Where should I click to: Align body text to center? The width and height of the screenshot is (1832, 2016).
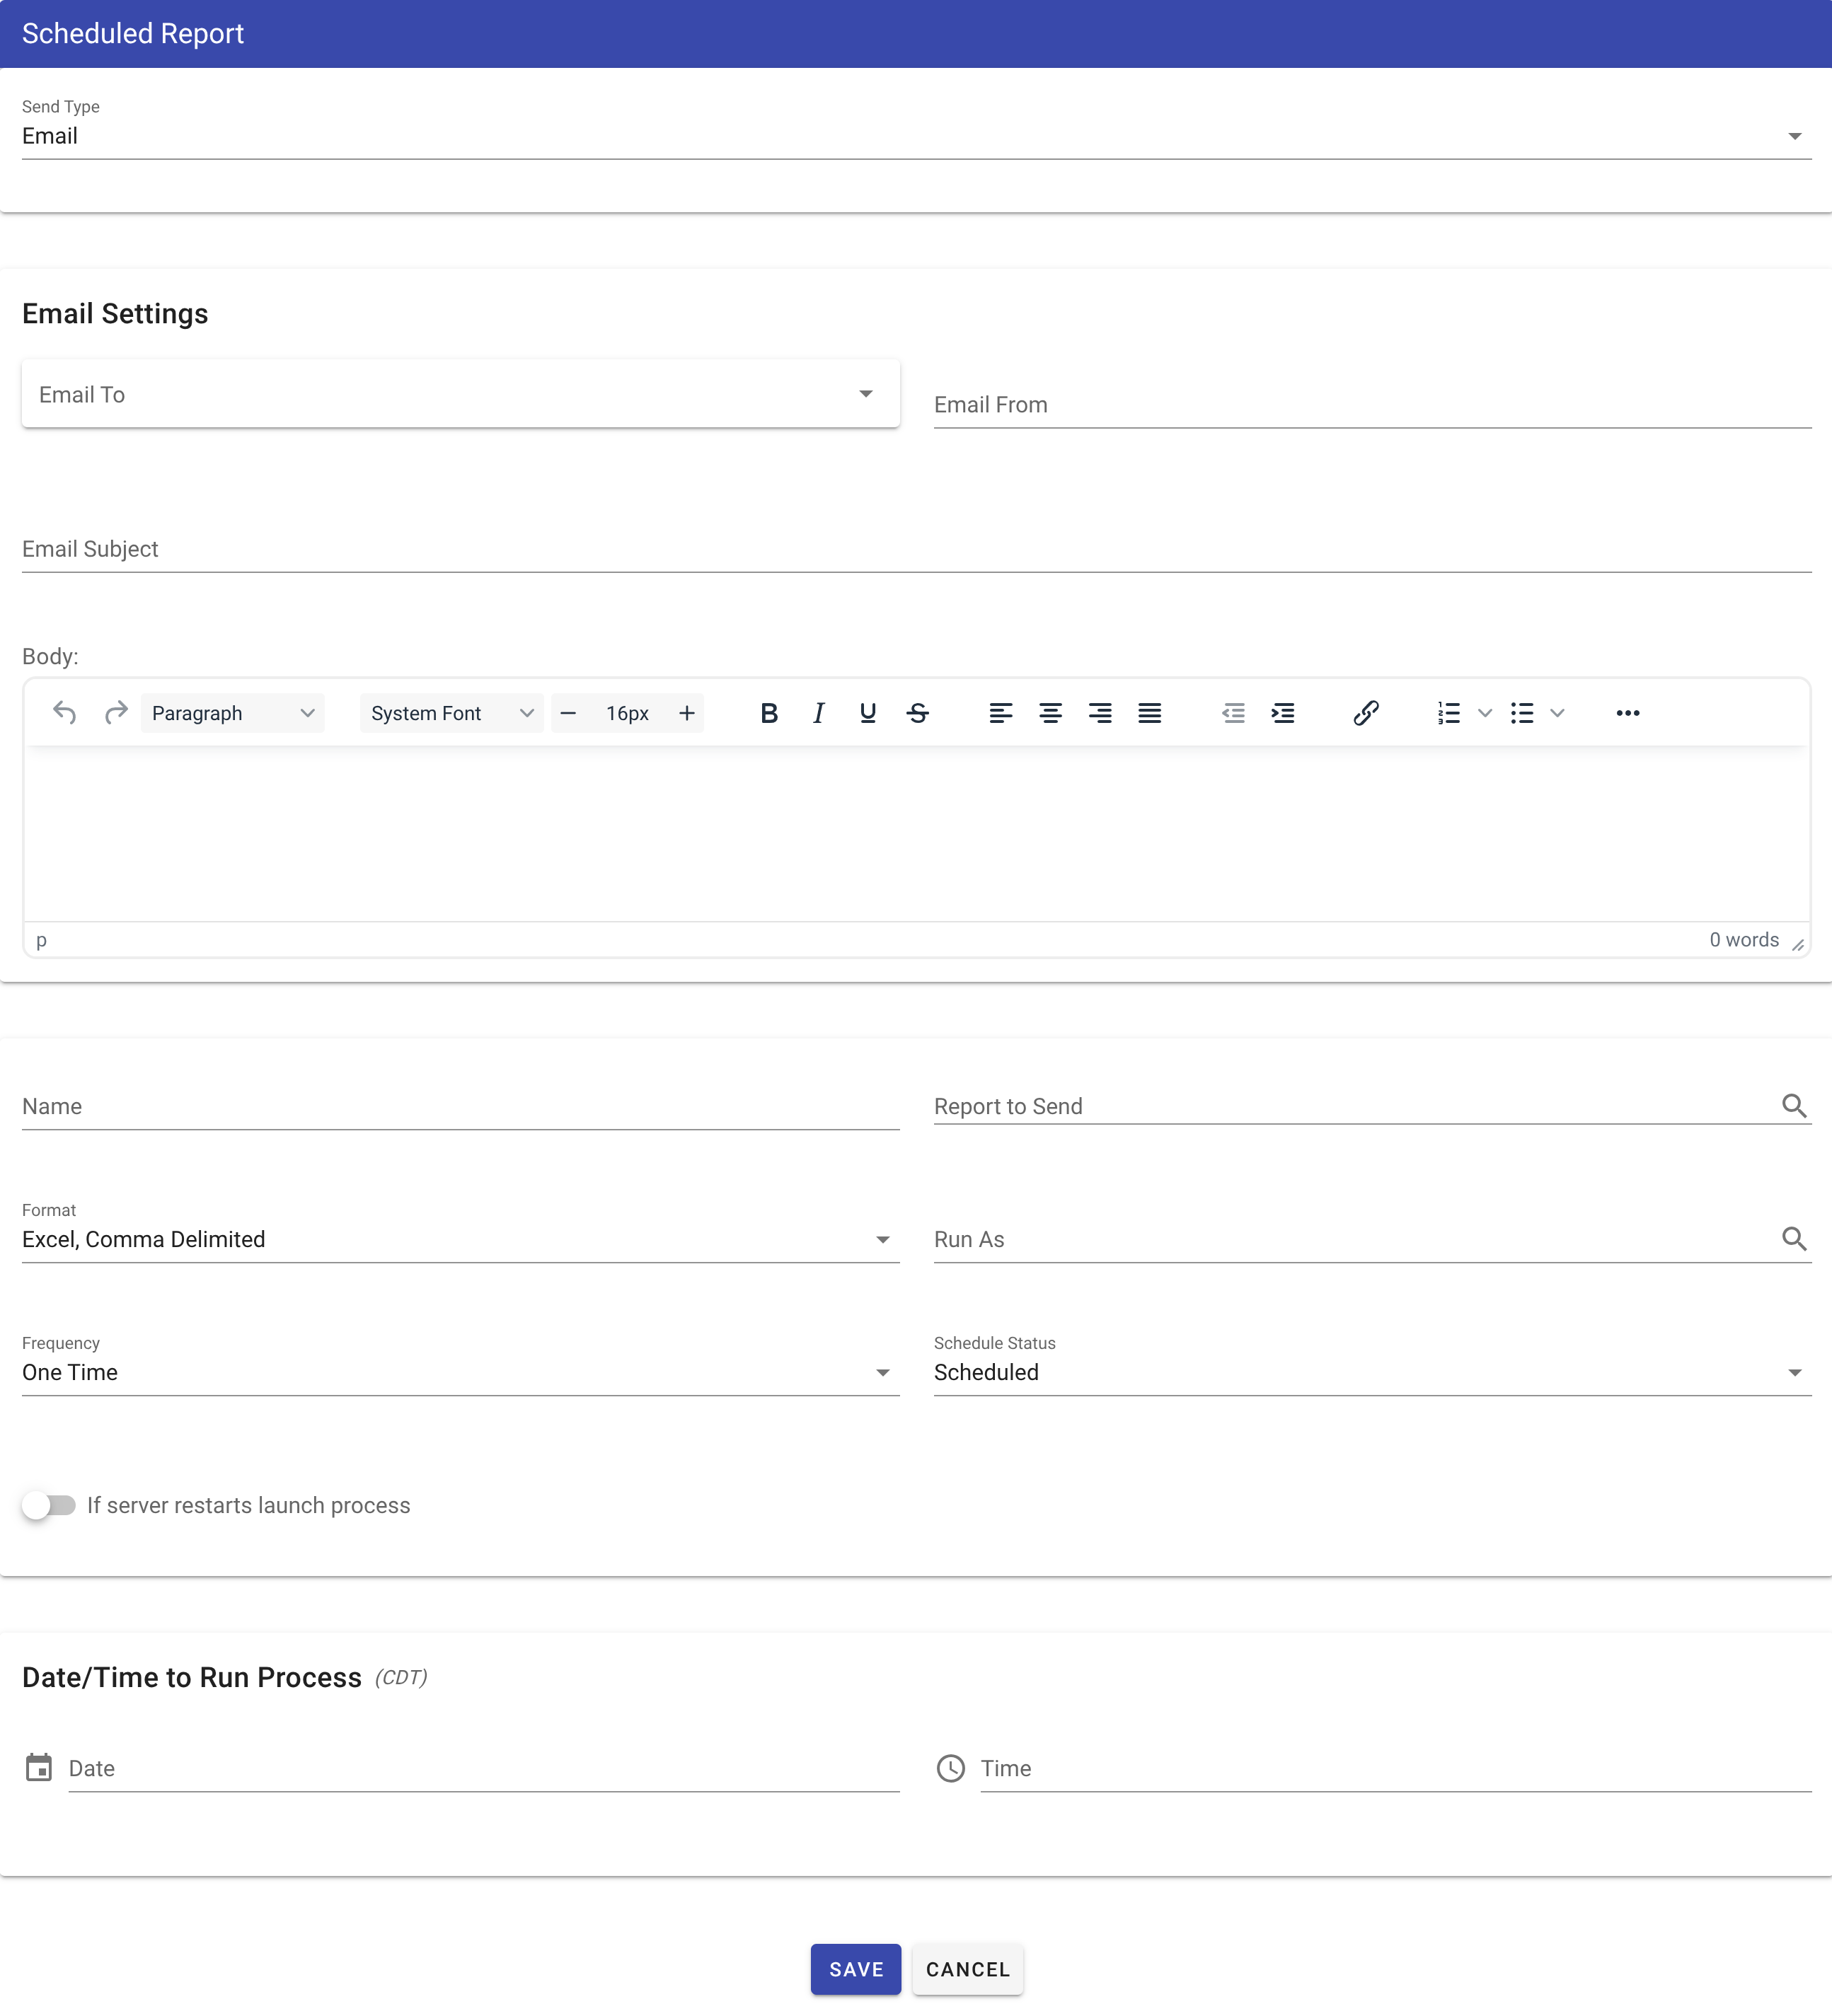[x=1051, y=713]
